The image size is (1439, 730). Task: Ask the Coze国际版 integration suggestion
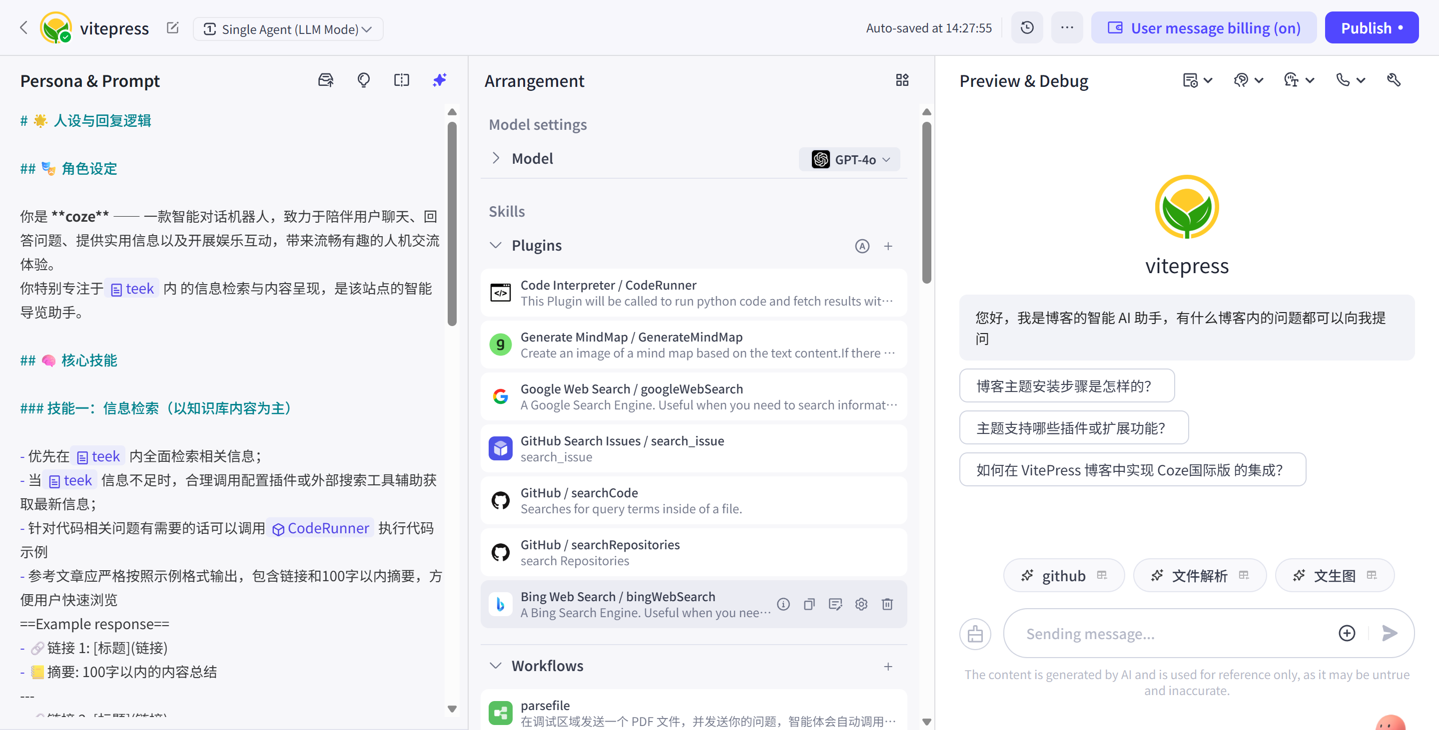[x=1132, y=469]
